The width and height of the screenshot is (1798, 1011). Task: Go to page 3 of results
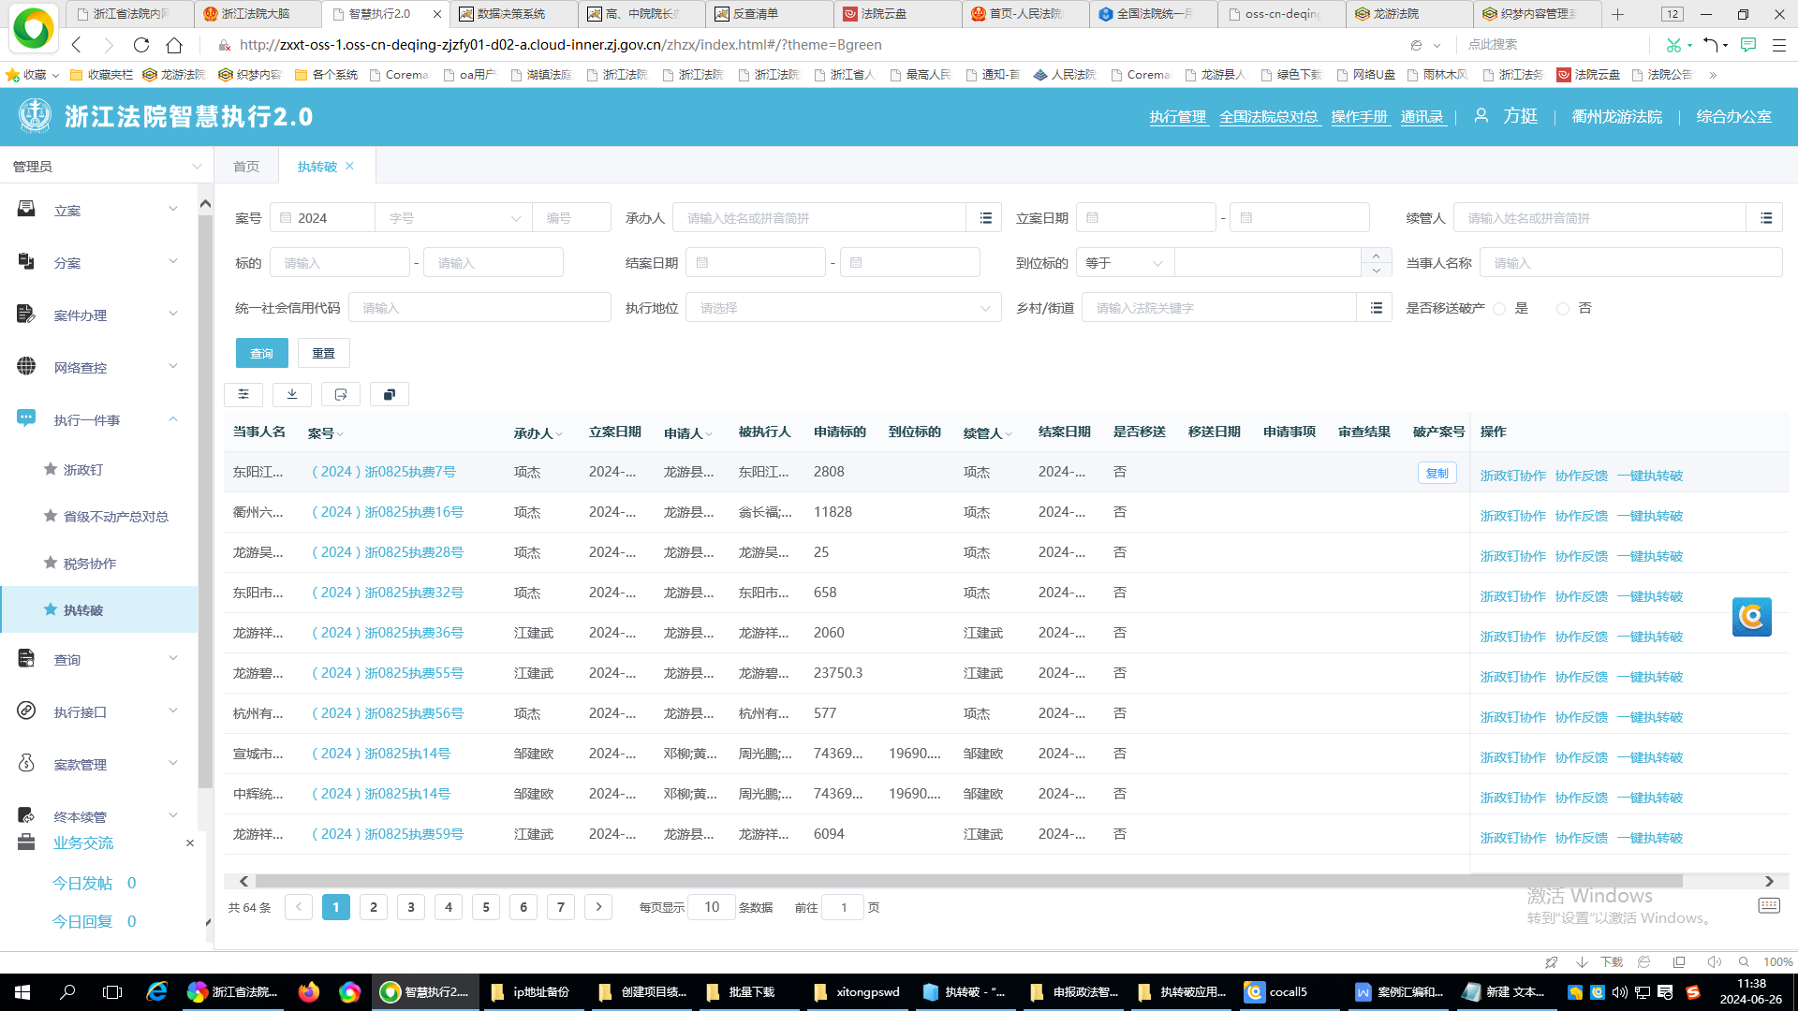coord(411,907)
